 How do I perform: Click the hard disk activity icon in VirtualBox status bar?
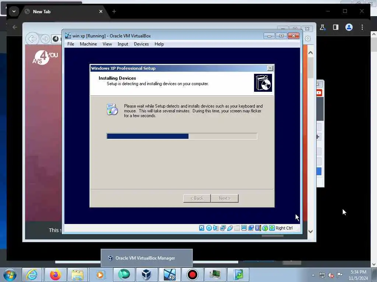[x=201, y=228]
